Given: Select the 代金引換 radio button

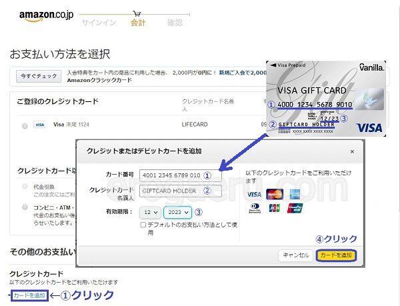Looking at the screenshot, I should click(x=25, y=186).
